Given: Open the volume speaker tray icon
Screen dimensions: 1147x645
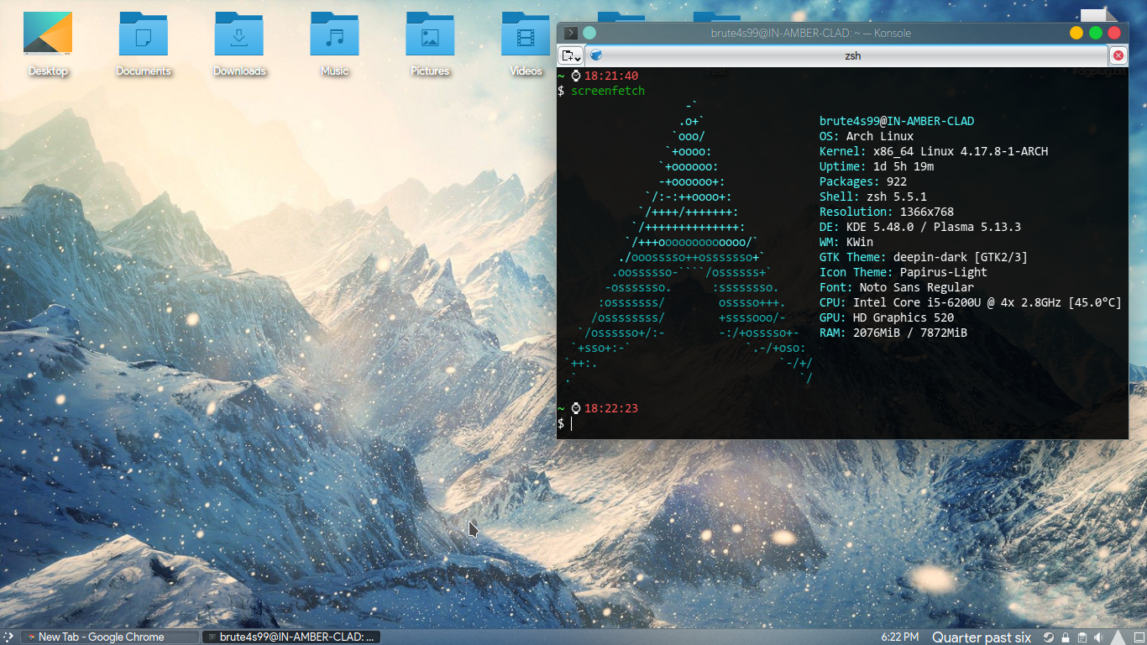Looking at the screenshot, I should click(1099, 637).
